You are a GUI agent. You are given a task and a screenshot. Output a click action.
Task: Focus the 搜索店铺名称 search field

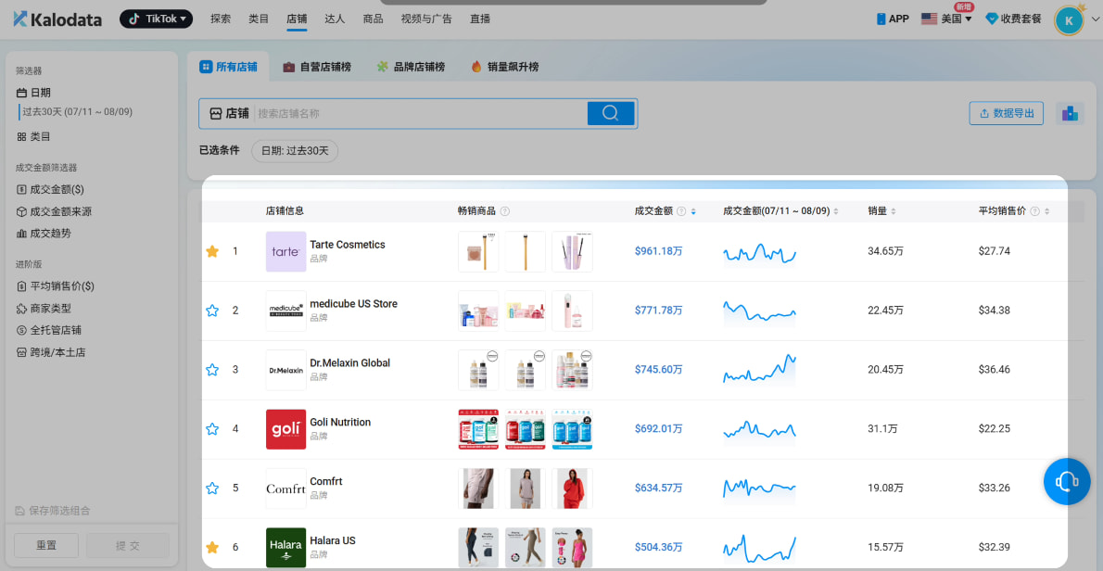pos(420,113)
